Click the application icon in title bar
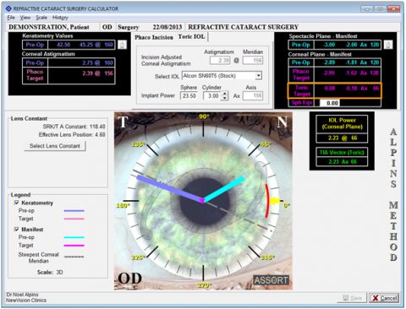Image resolution: width=406 pixels, height=309 pixels. 8,8
